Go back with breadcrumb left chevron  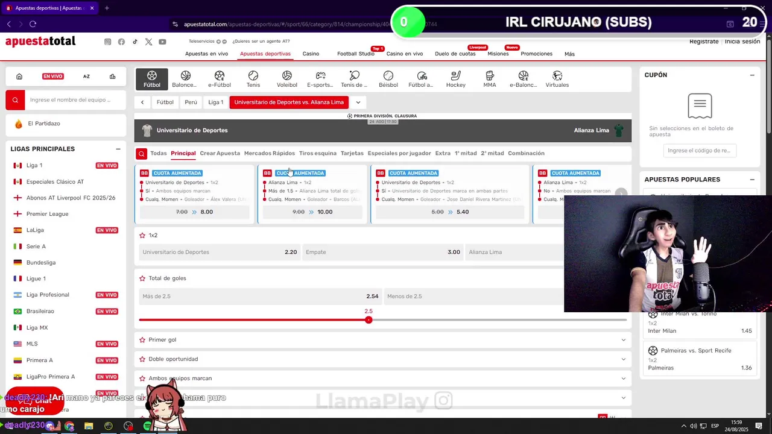pos(142,102)
